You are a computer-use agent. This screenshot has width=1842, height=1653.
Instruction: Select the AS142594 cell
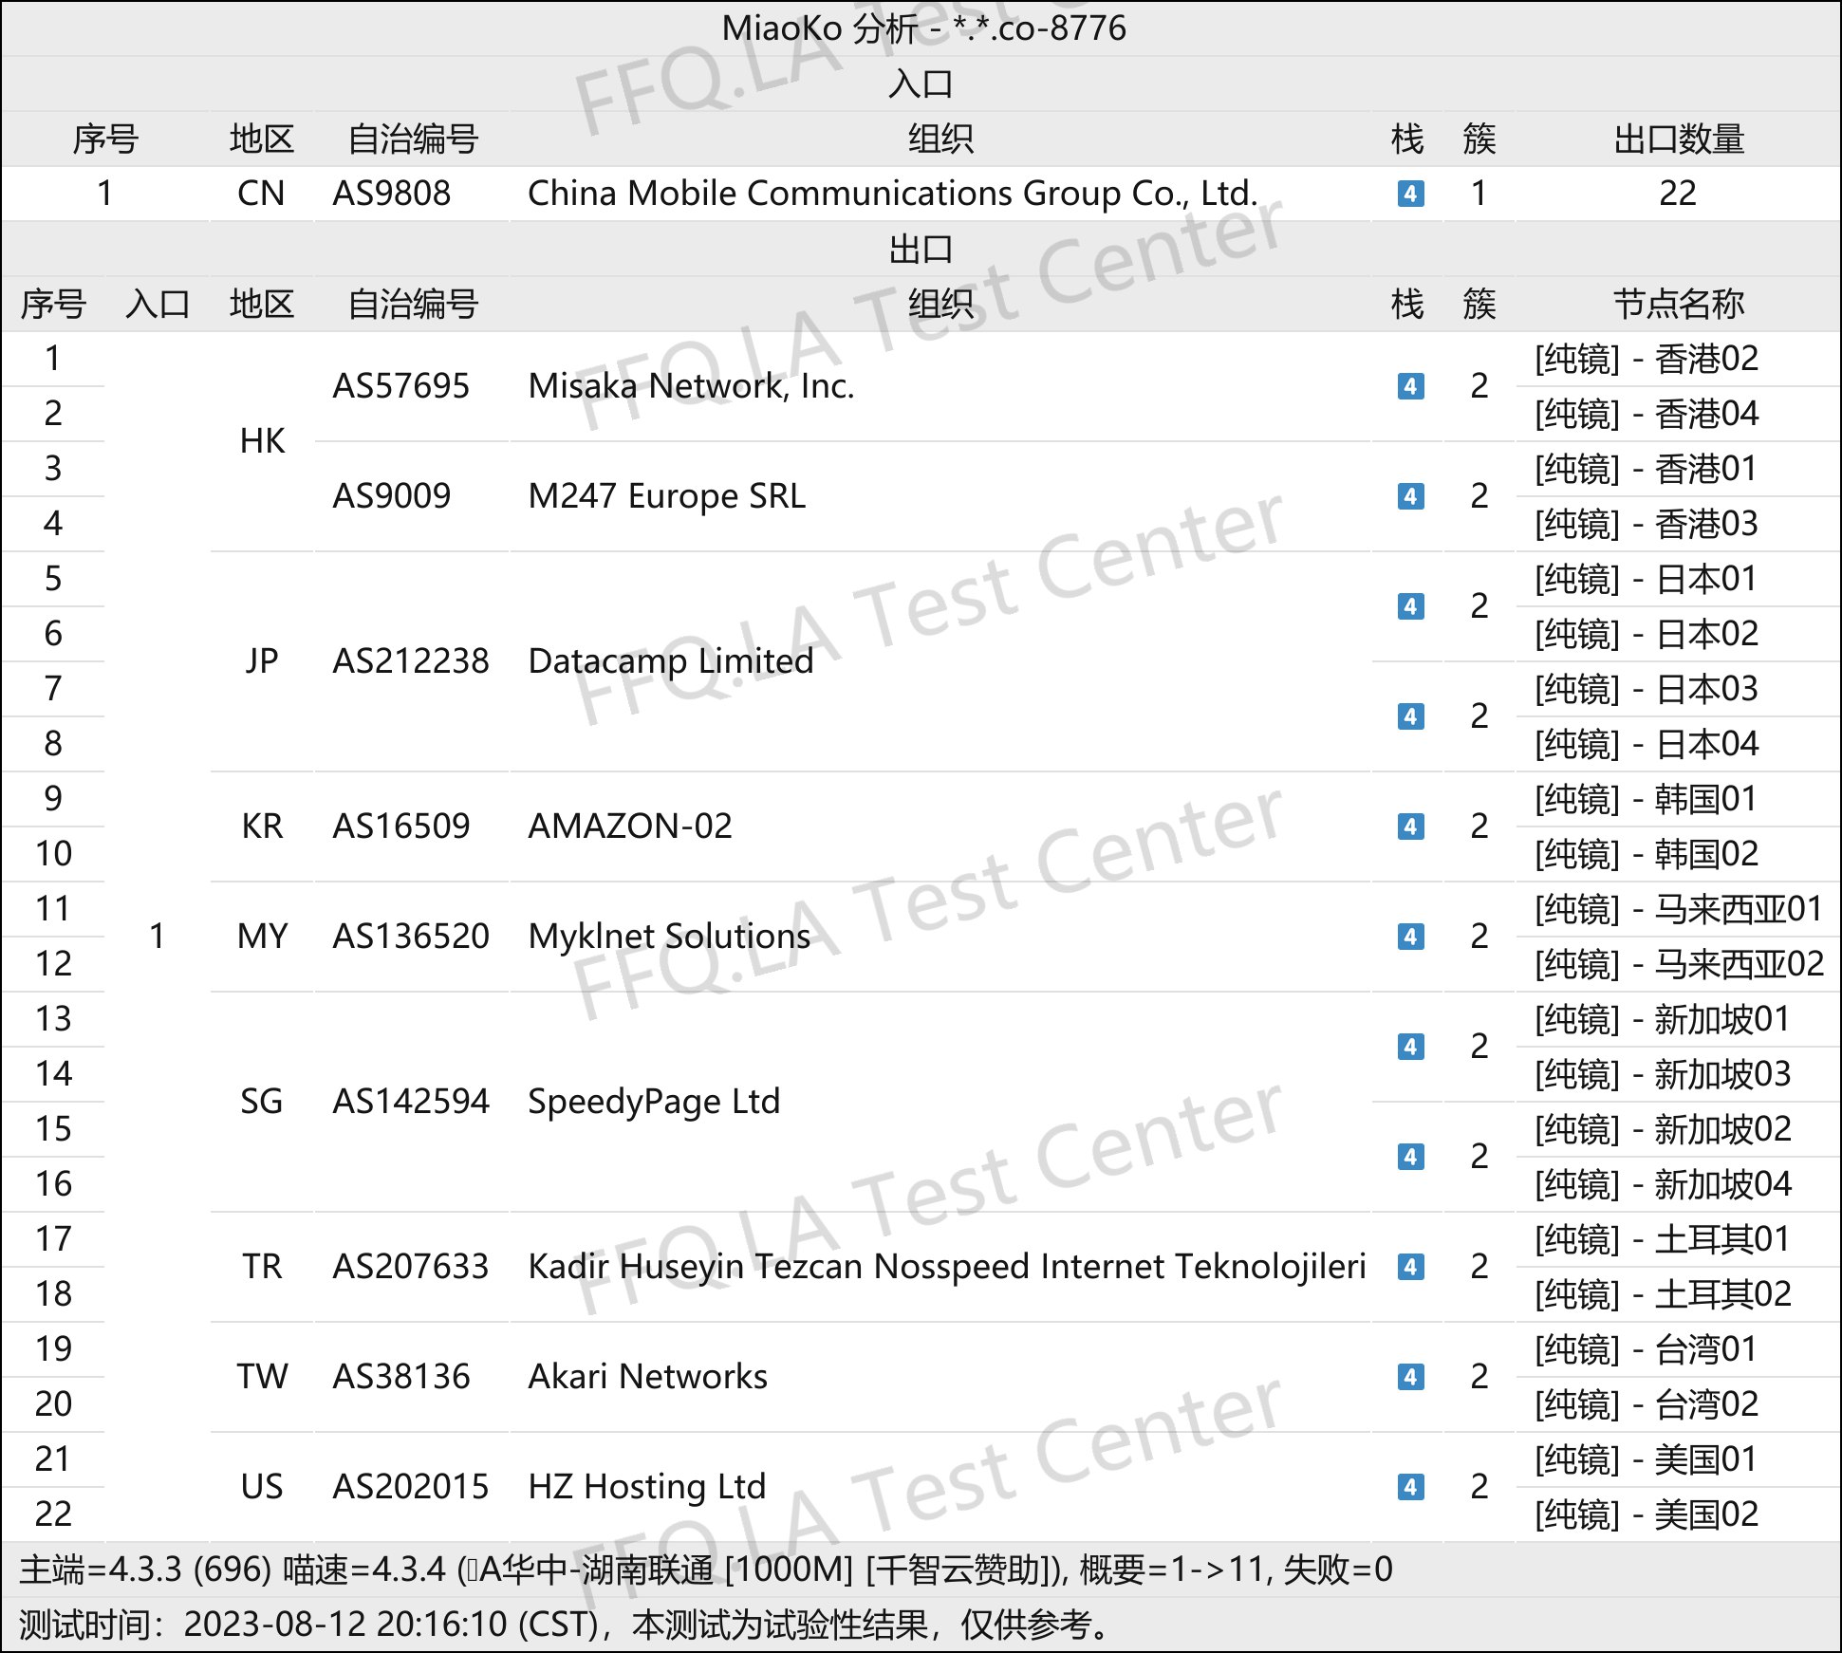point(410,1102)
